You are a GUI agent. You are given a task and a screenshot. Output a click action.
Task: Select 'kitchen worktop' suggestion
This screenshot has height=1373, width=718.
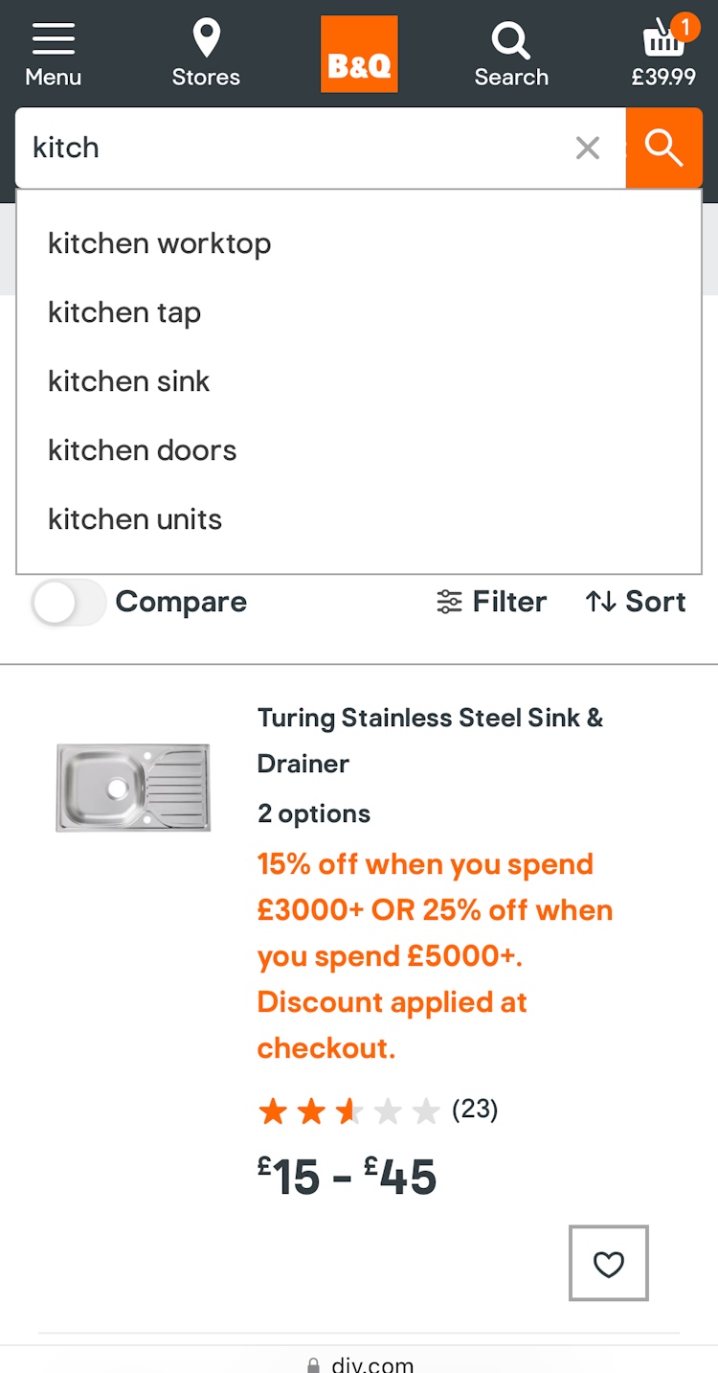[160, 243]
